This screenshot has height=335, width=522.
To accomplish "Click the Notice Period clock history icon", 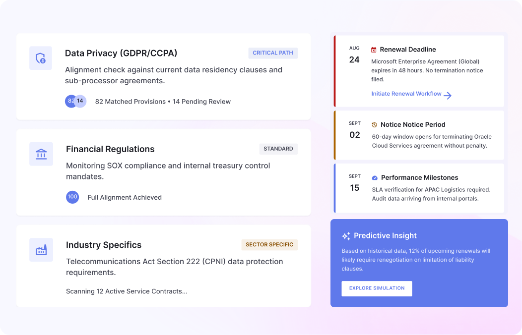I will pos(375,125).
